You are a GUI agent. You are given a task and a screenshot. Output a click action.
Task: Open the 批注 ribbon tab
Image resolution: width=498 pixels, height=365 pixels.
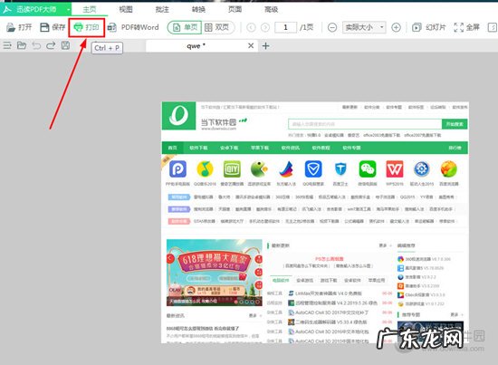[x=162, y=9]
